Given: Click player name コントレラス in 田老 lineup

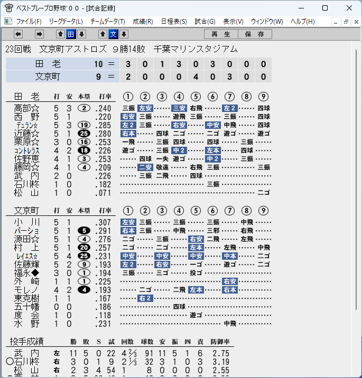Looking at the screenshot, I should (x=26, y=150).
